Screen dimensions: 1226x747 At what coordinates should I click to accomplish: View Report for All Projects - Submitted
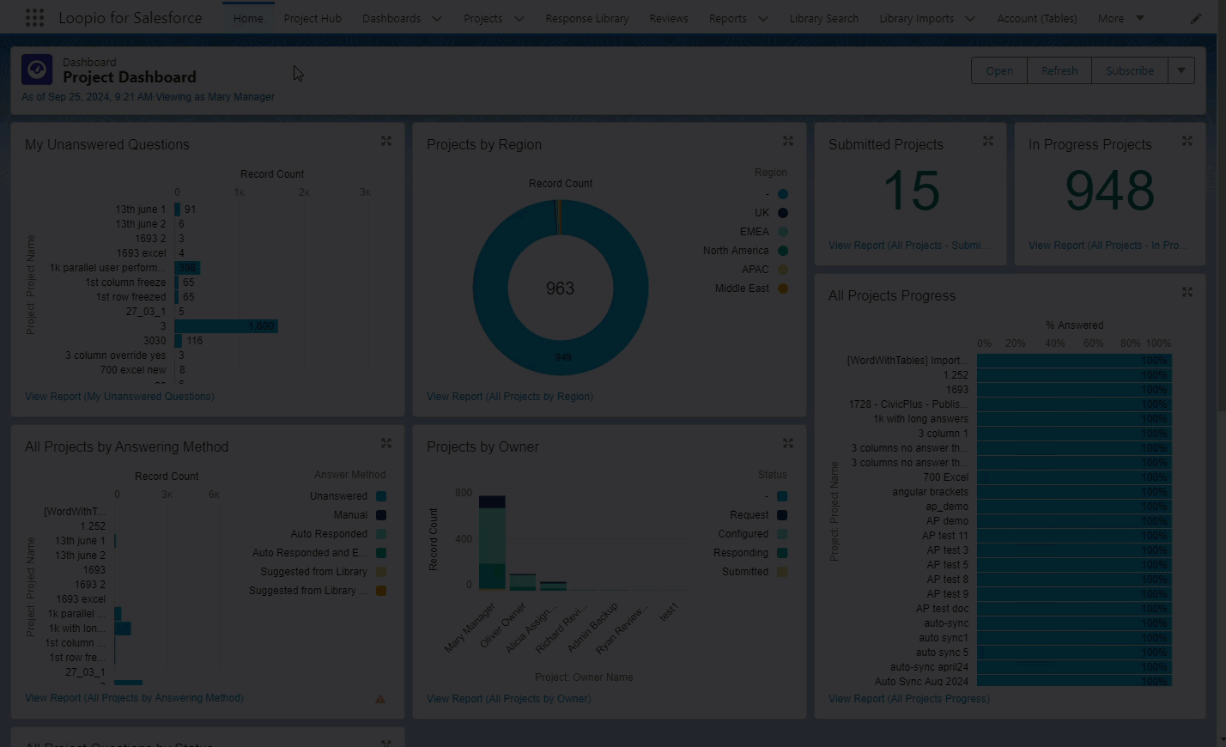[x=908, y=246]
